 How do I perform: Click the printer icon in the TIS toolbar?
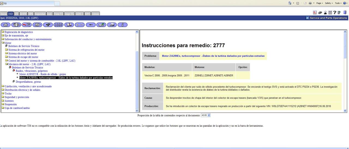click(112, 25)
